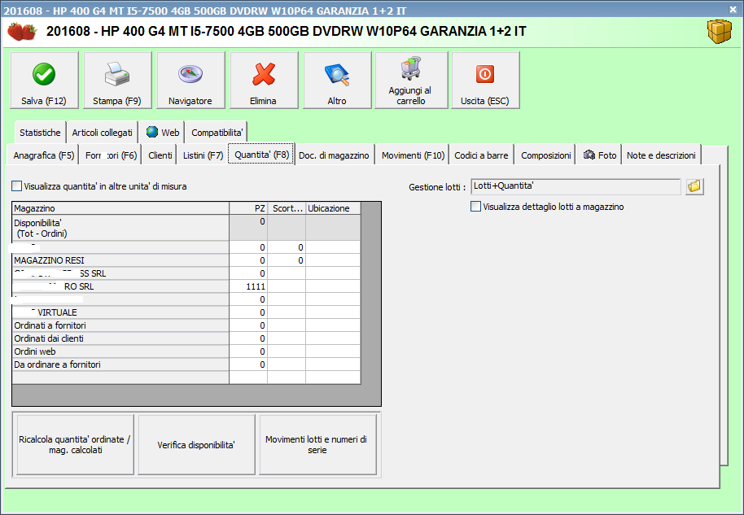Switch to the Composizioni tab
Screen dimensions: 744x515
coord(545,155)
